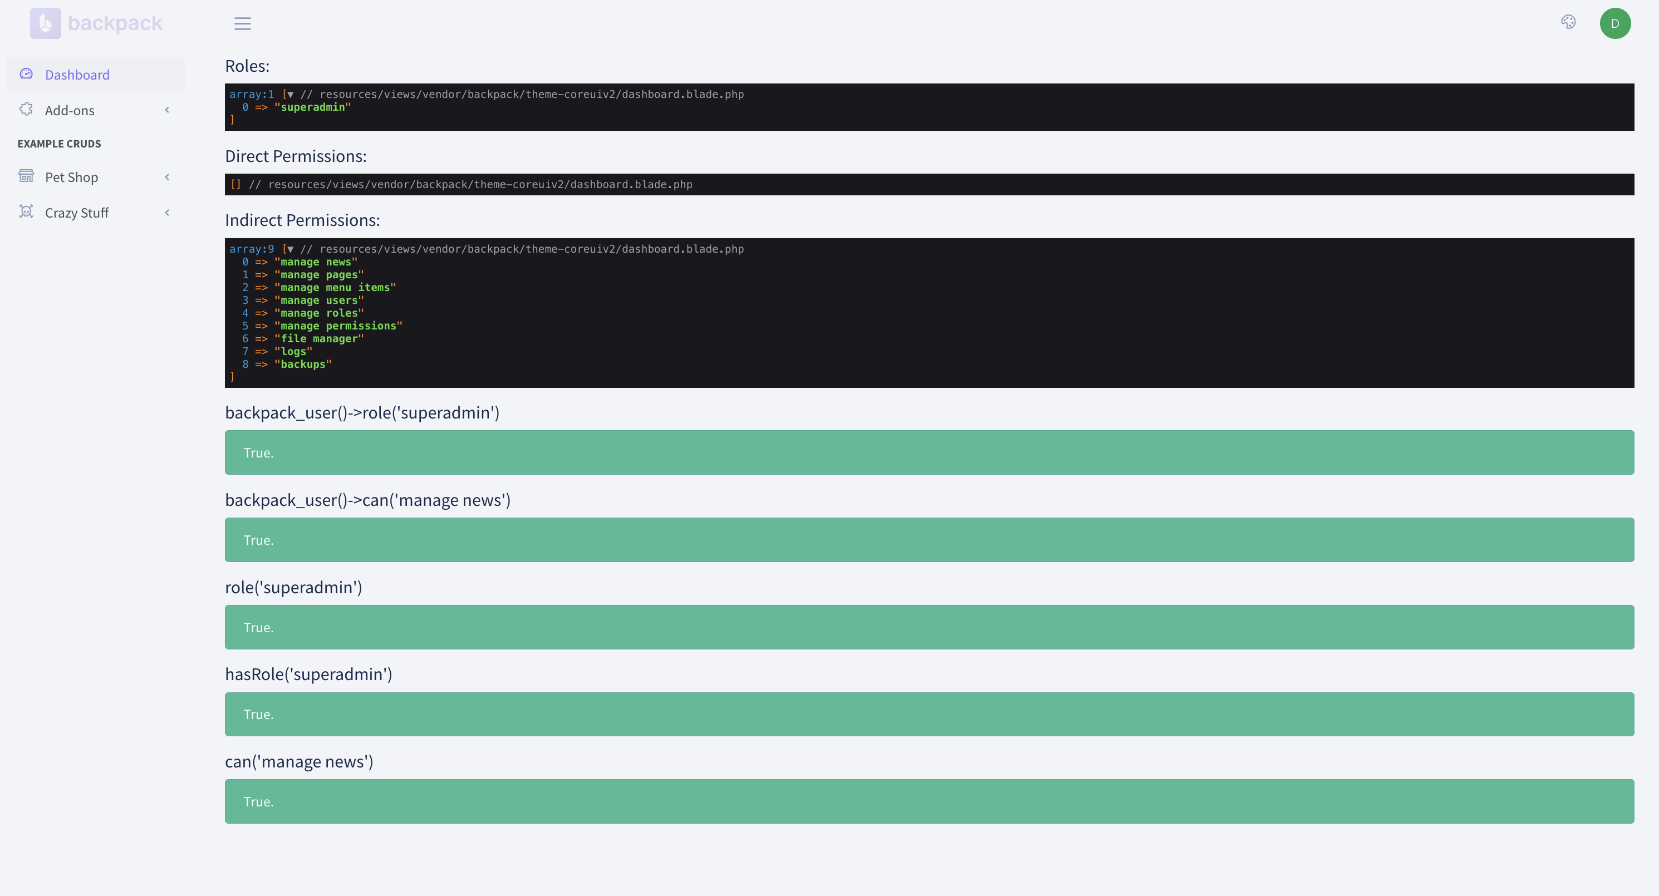Click the Add-ons puzzle piece icon
1659x896 pixels.
click(x=26, y=110)
